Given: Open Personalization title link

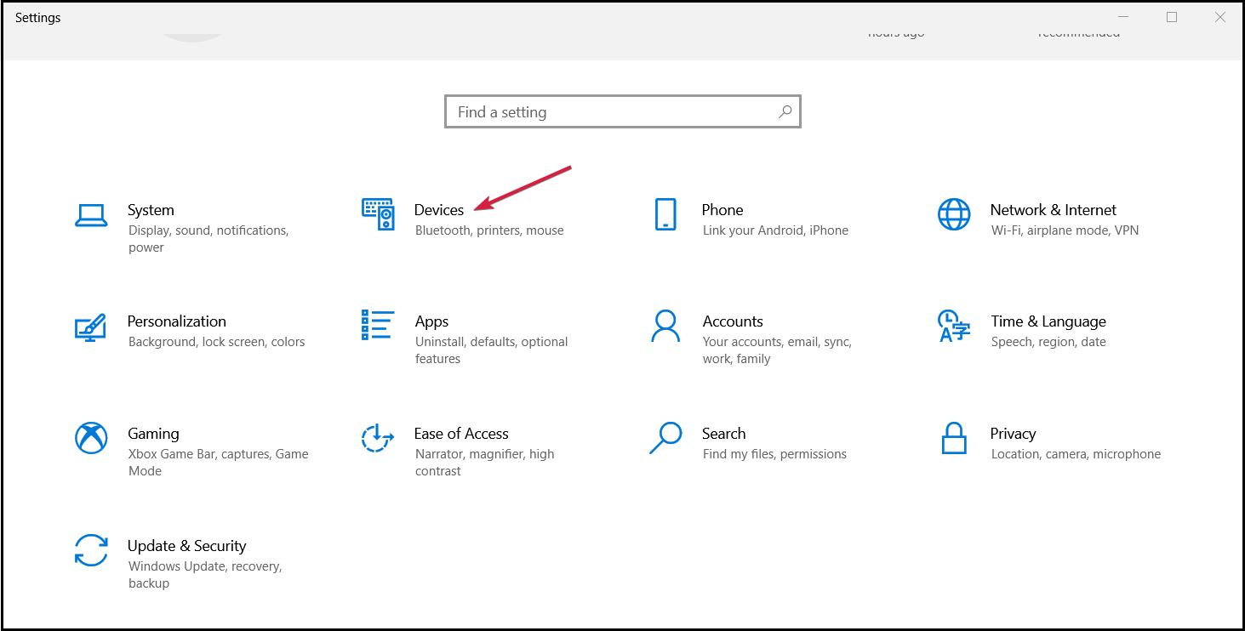Looking at the screenshot, I should 177,321.
